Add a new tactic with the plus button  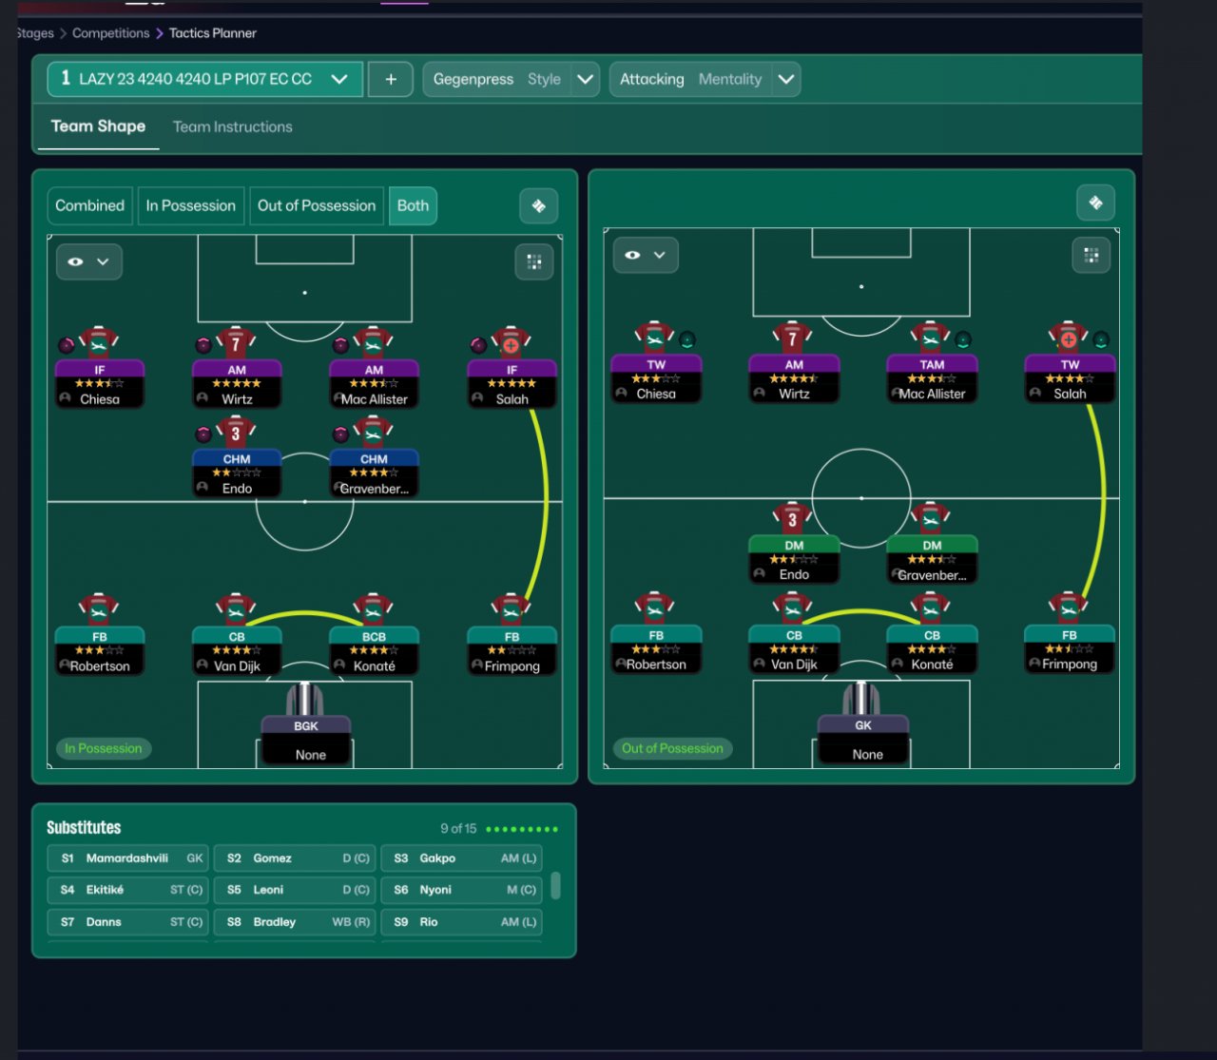coord(391,79)
